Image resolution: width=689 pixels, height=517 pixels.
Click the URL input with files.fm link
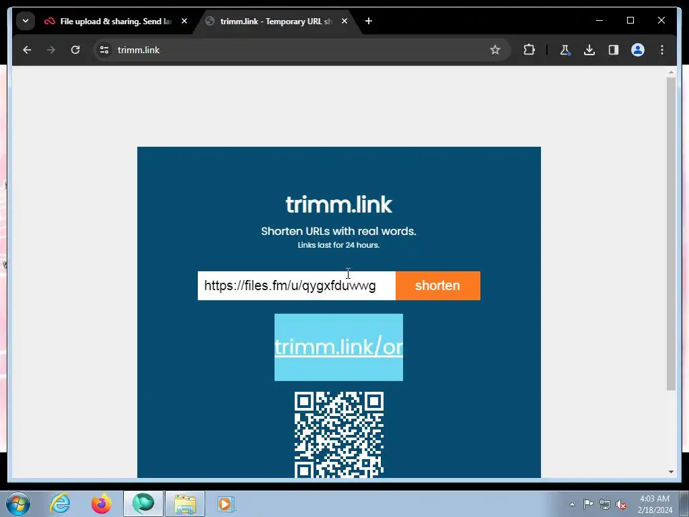(297, 285)
